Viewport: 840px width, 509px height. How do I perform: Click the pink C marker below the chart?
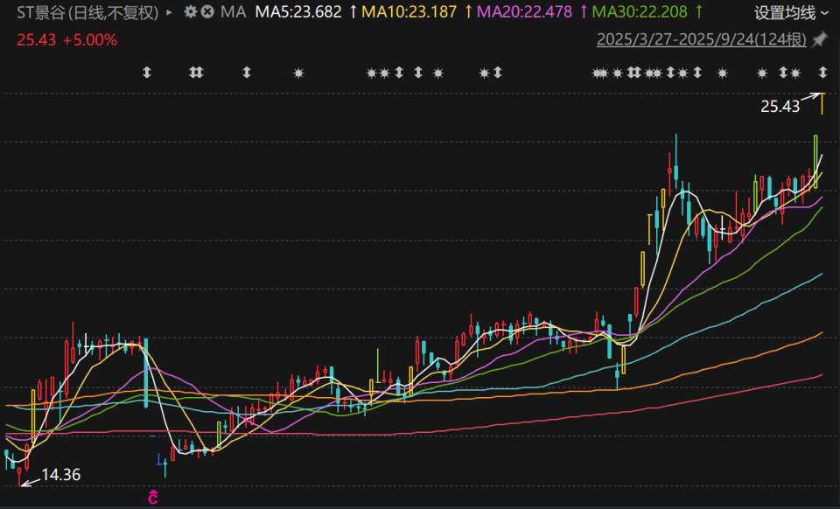[152, 498]
